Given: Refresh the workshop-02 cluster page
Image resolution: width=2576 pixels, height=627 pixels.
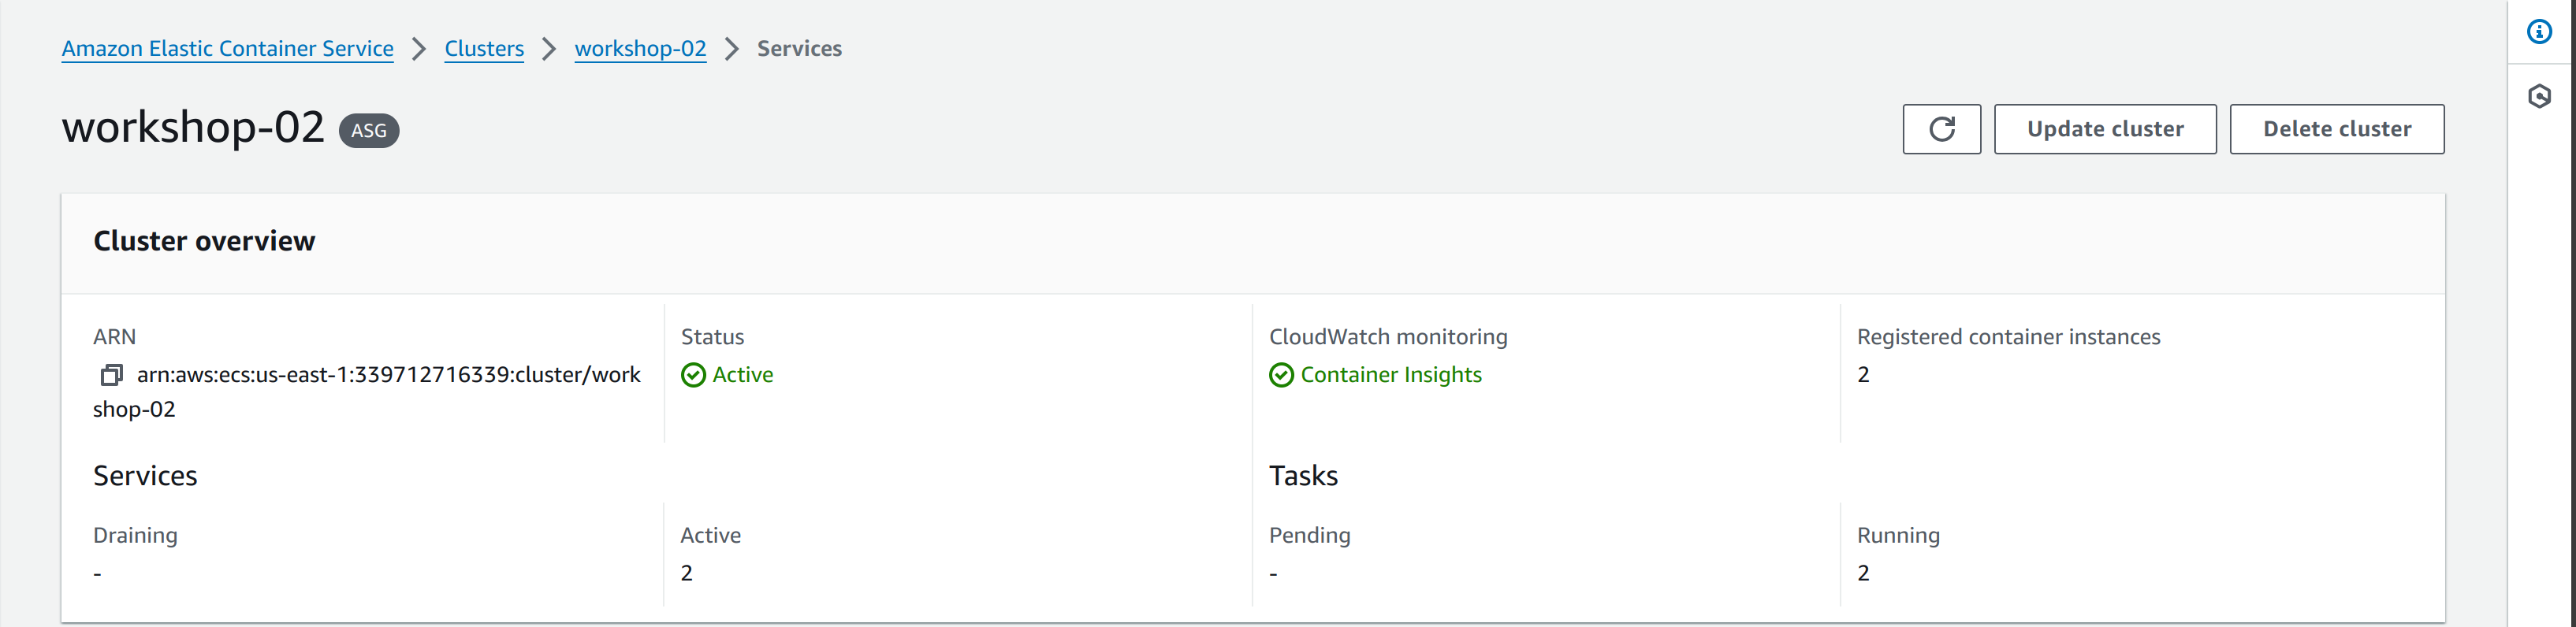Looking at the screenshot, I should tap(1941, 129).
